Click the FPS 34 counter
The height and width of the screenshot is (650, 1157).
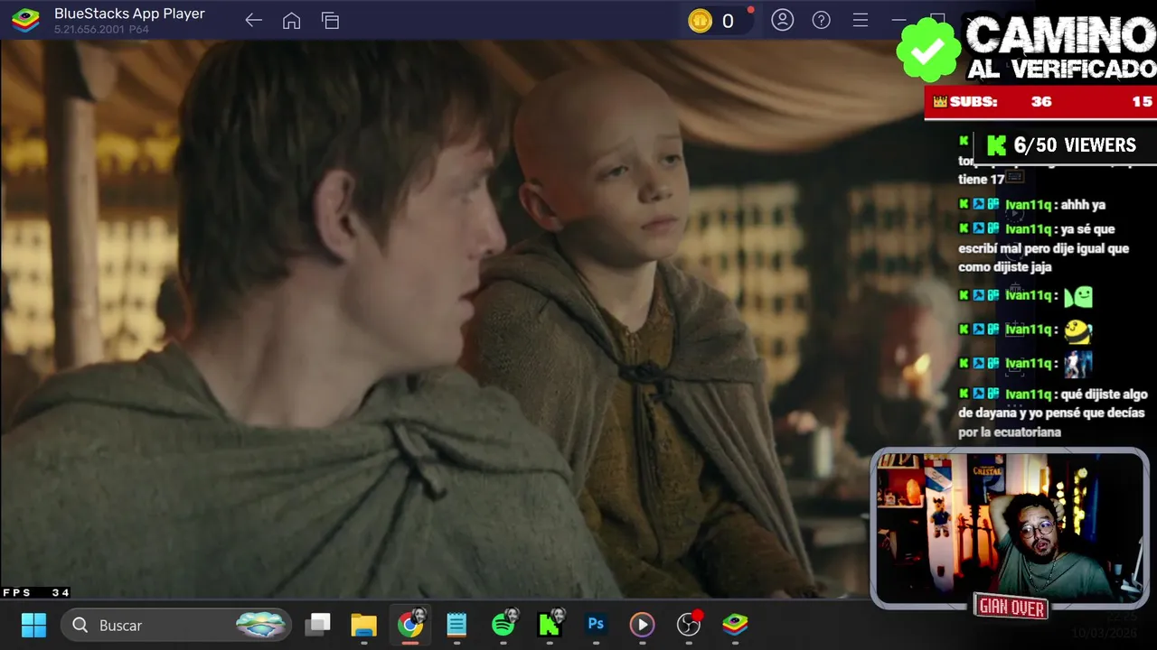36,592
